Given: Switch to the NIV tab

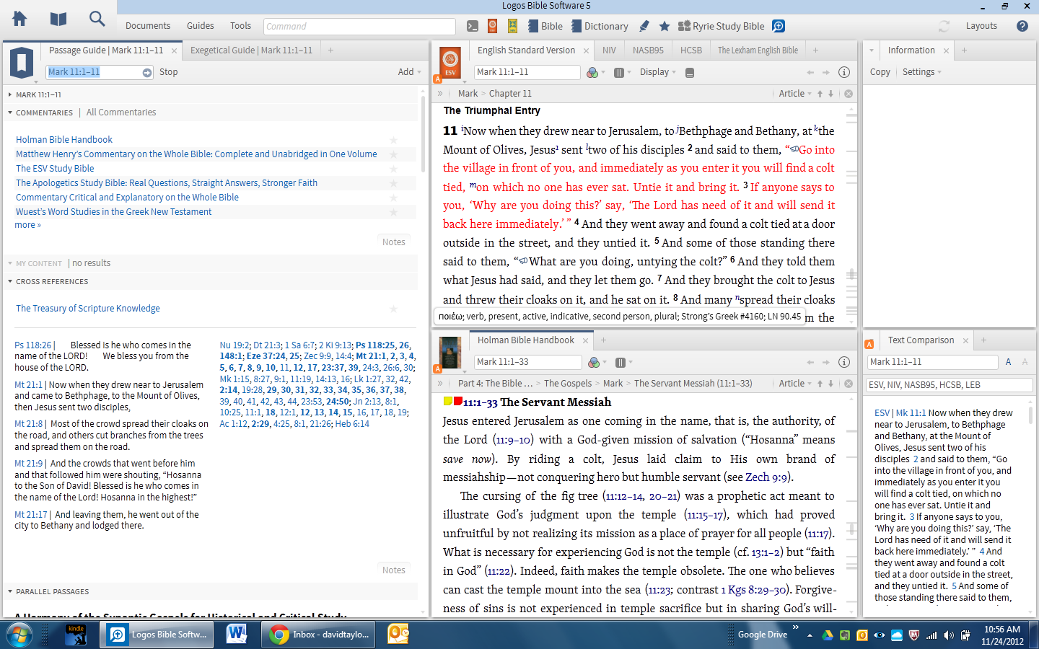Looking at the screenshot, I should tap(609, 50).
